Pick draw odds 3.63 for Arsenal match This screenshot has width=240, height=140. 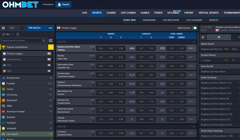pyautogui.click(x=111, y=119)
